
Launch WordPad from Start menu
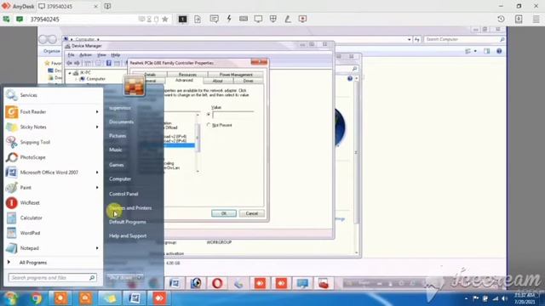pos(53,233)
